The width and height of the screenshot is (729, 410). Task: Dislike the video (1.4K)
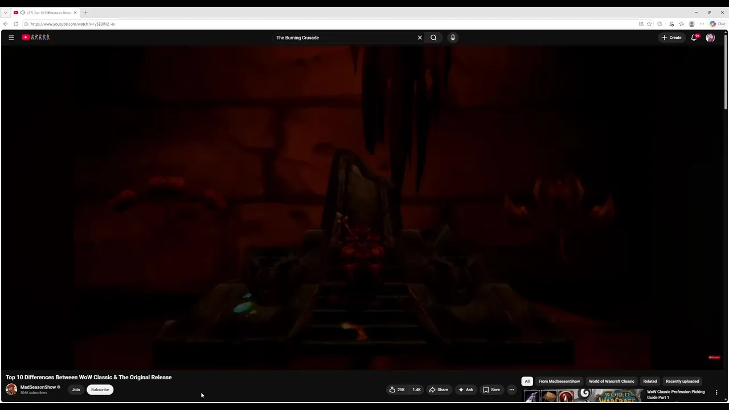pyautogui.click(x=416, y=389)
